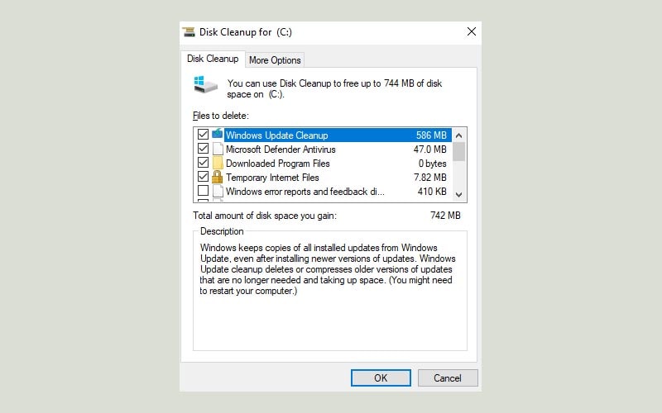
Task: Click the 0 bytes size value
Action: click(432, 163)
